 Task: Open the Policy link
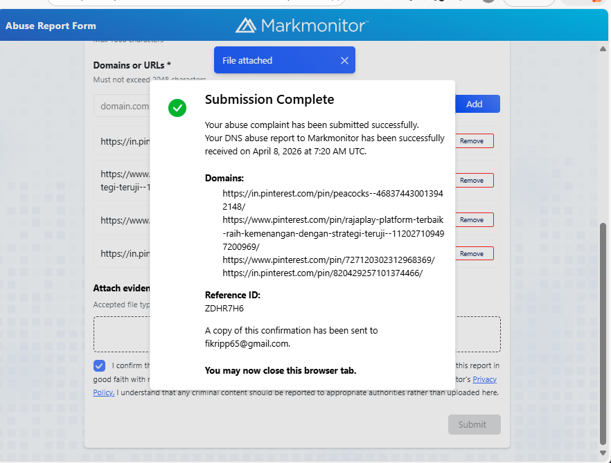[104, 392]
